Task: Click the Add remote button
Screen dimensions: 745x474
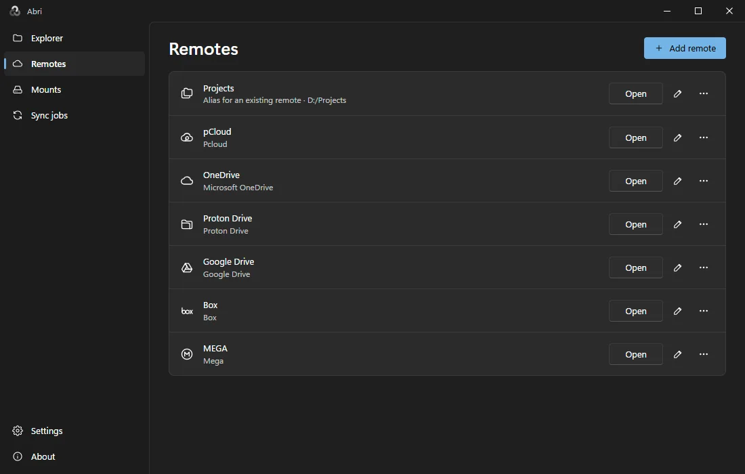Action: [685, 48]
